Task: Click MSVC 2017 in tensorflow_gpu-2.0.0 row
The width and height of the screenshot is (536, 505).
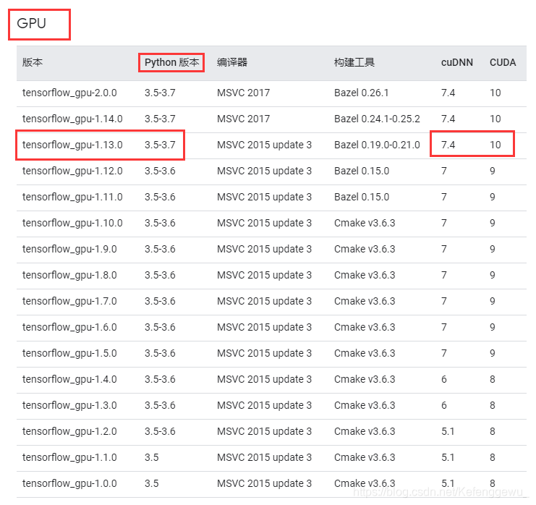Action: click(x=243, y=93)
